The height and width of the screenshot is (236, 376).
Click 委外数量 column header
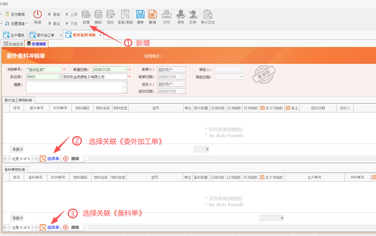(201, 108)
